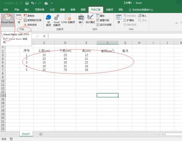Image resolution: width=182 pixels, height=141 pixels.
Task: Toggle 设计模式 design mode
Action: coord(90,20)
